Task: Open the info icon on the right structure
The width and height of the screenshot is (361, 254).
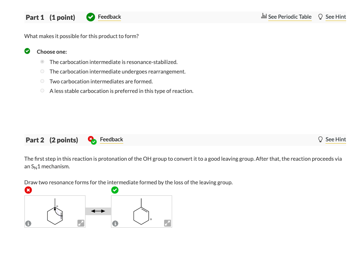Action: [116, 224]
